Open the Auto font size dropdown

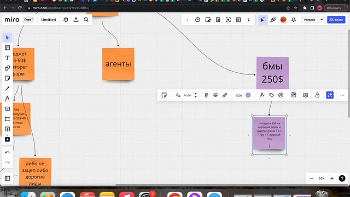(x=187, y=95)
